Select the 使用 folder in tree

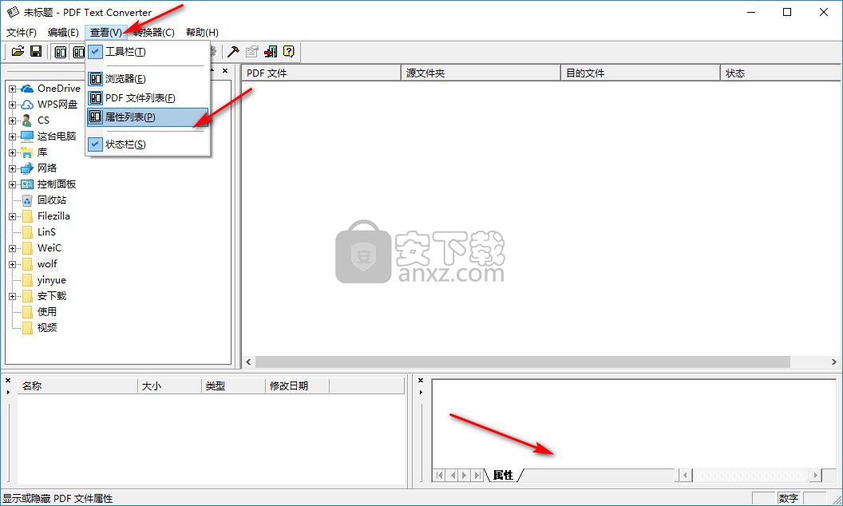(47, 312)
